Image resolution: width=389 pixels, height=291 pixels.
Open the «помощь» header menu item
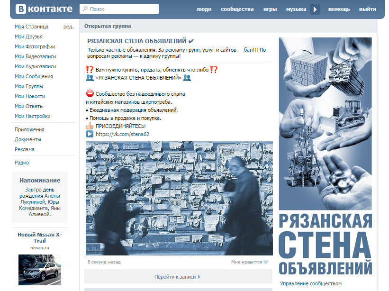[x=339, y=9]
